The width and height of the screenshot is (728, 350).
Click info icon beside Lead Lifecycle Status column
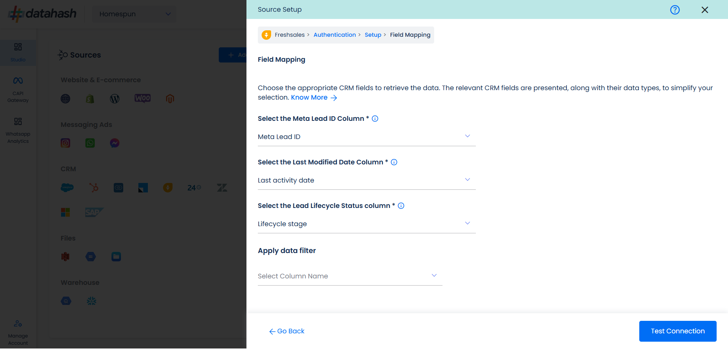pos(401,206)
